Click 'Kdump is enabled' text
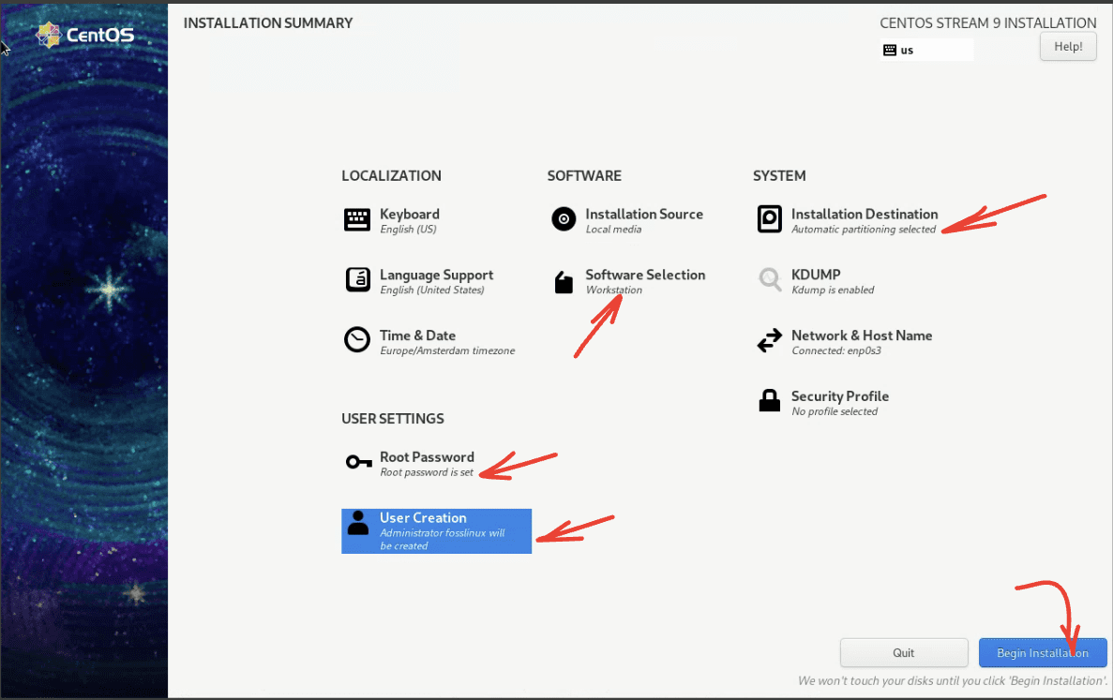Image resolution: width=1113 pixels, height=700 pixels. [833, 290]
